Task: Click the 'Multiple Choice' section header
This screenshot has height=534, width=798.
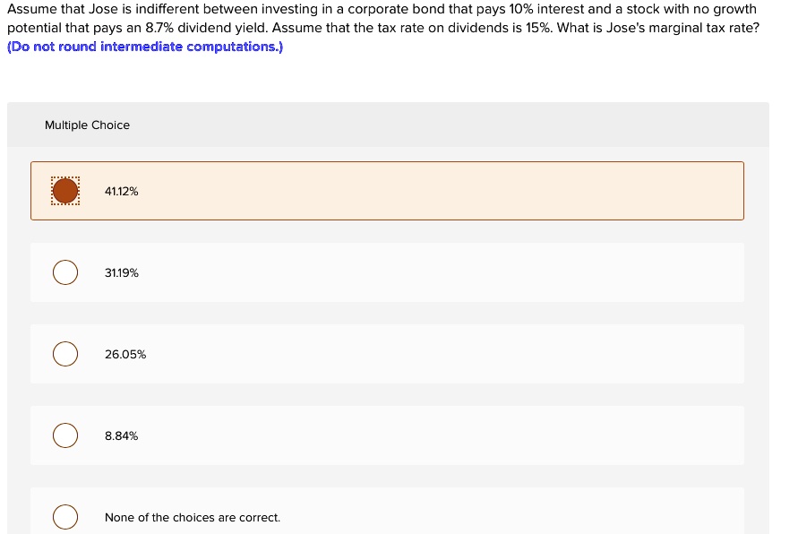Action: tap(87, 125)
